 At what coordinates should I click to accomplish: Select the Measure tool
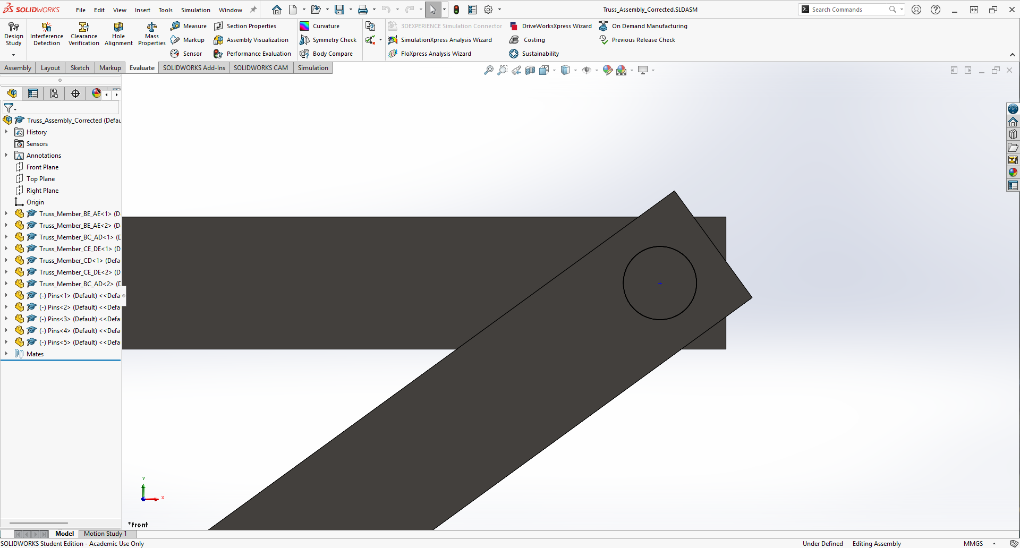(189, 26)
